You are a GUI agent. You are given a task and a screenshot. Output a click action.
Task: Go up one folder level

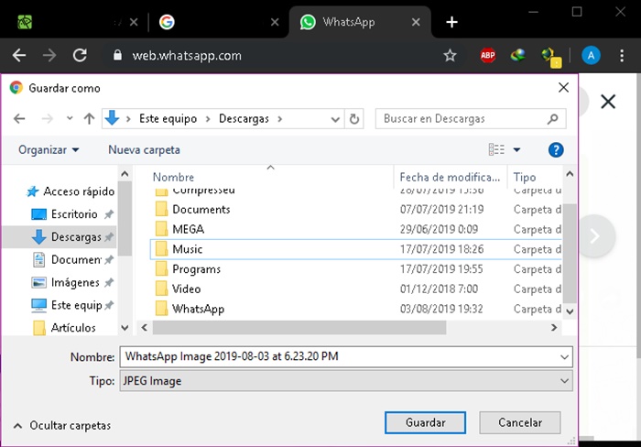tap(89, 118)
